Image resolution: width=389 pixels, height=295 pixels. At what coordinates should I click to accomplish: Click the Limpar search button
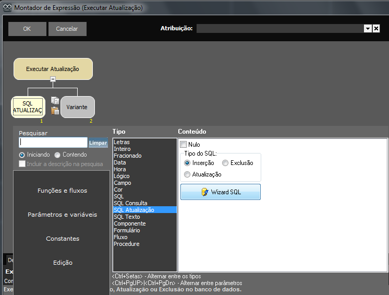tap(98, 143)
